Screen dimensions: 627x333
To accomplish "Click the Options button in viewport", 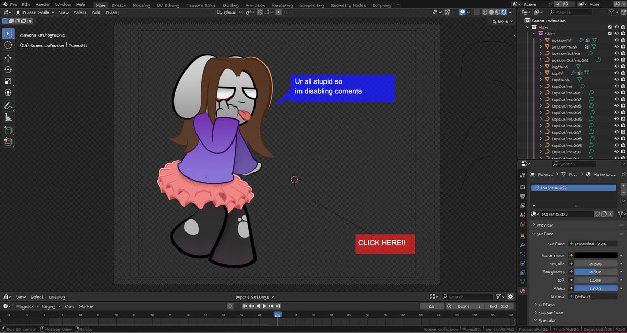I will [x=502, y=21].
